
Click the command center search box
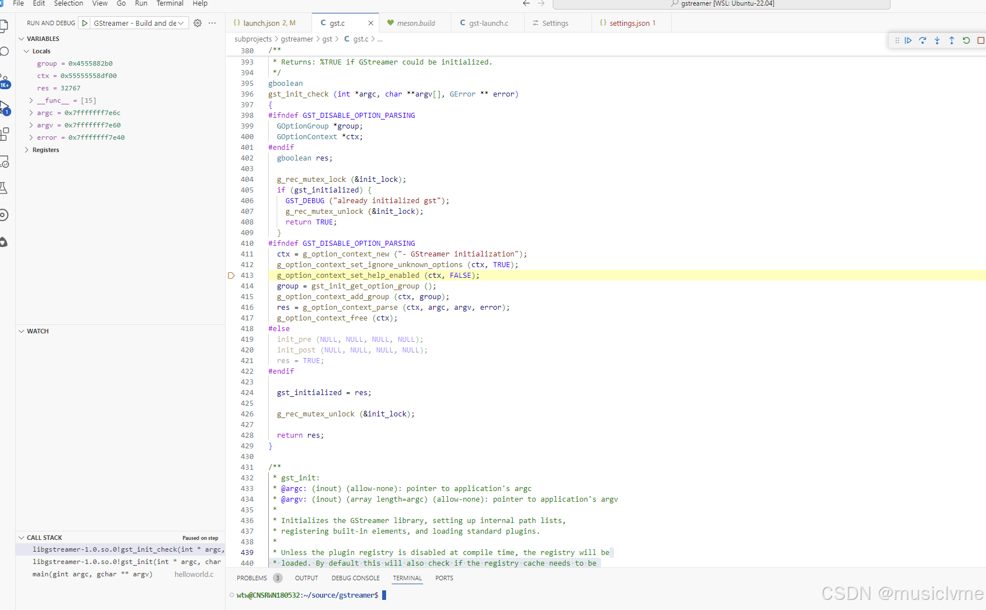[721, 4]
